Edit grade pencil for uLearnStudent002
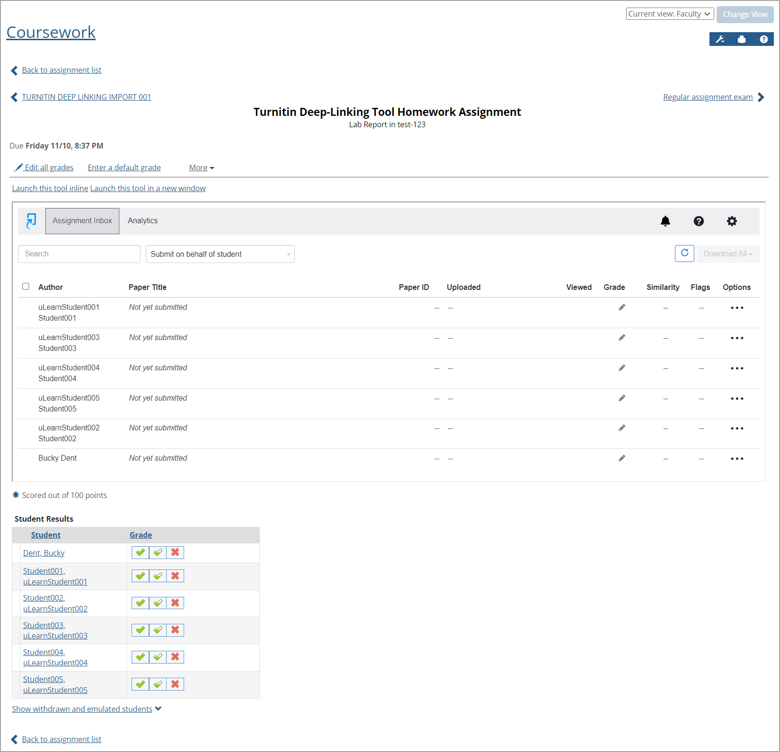 [x=622, y=428]
